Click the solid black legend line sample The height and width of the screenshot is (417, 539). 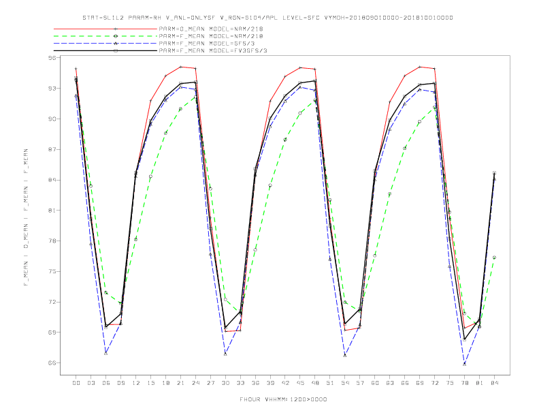(x=105, y=50)
